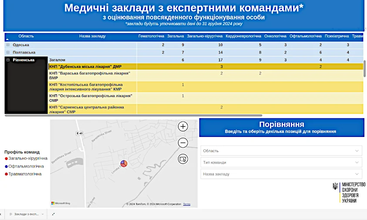This screenshot has width=367, height=220.
Task: Click the Гематологічна column header
Action: tap(151, 36)
